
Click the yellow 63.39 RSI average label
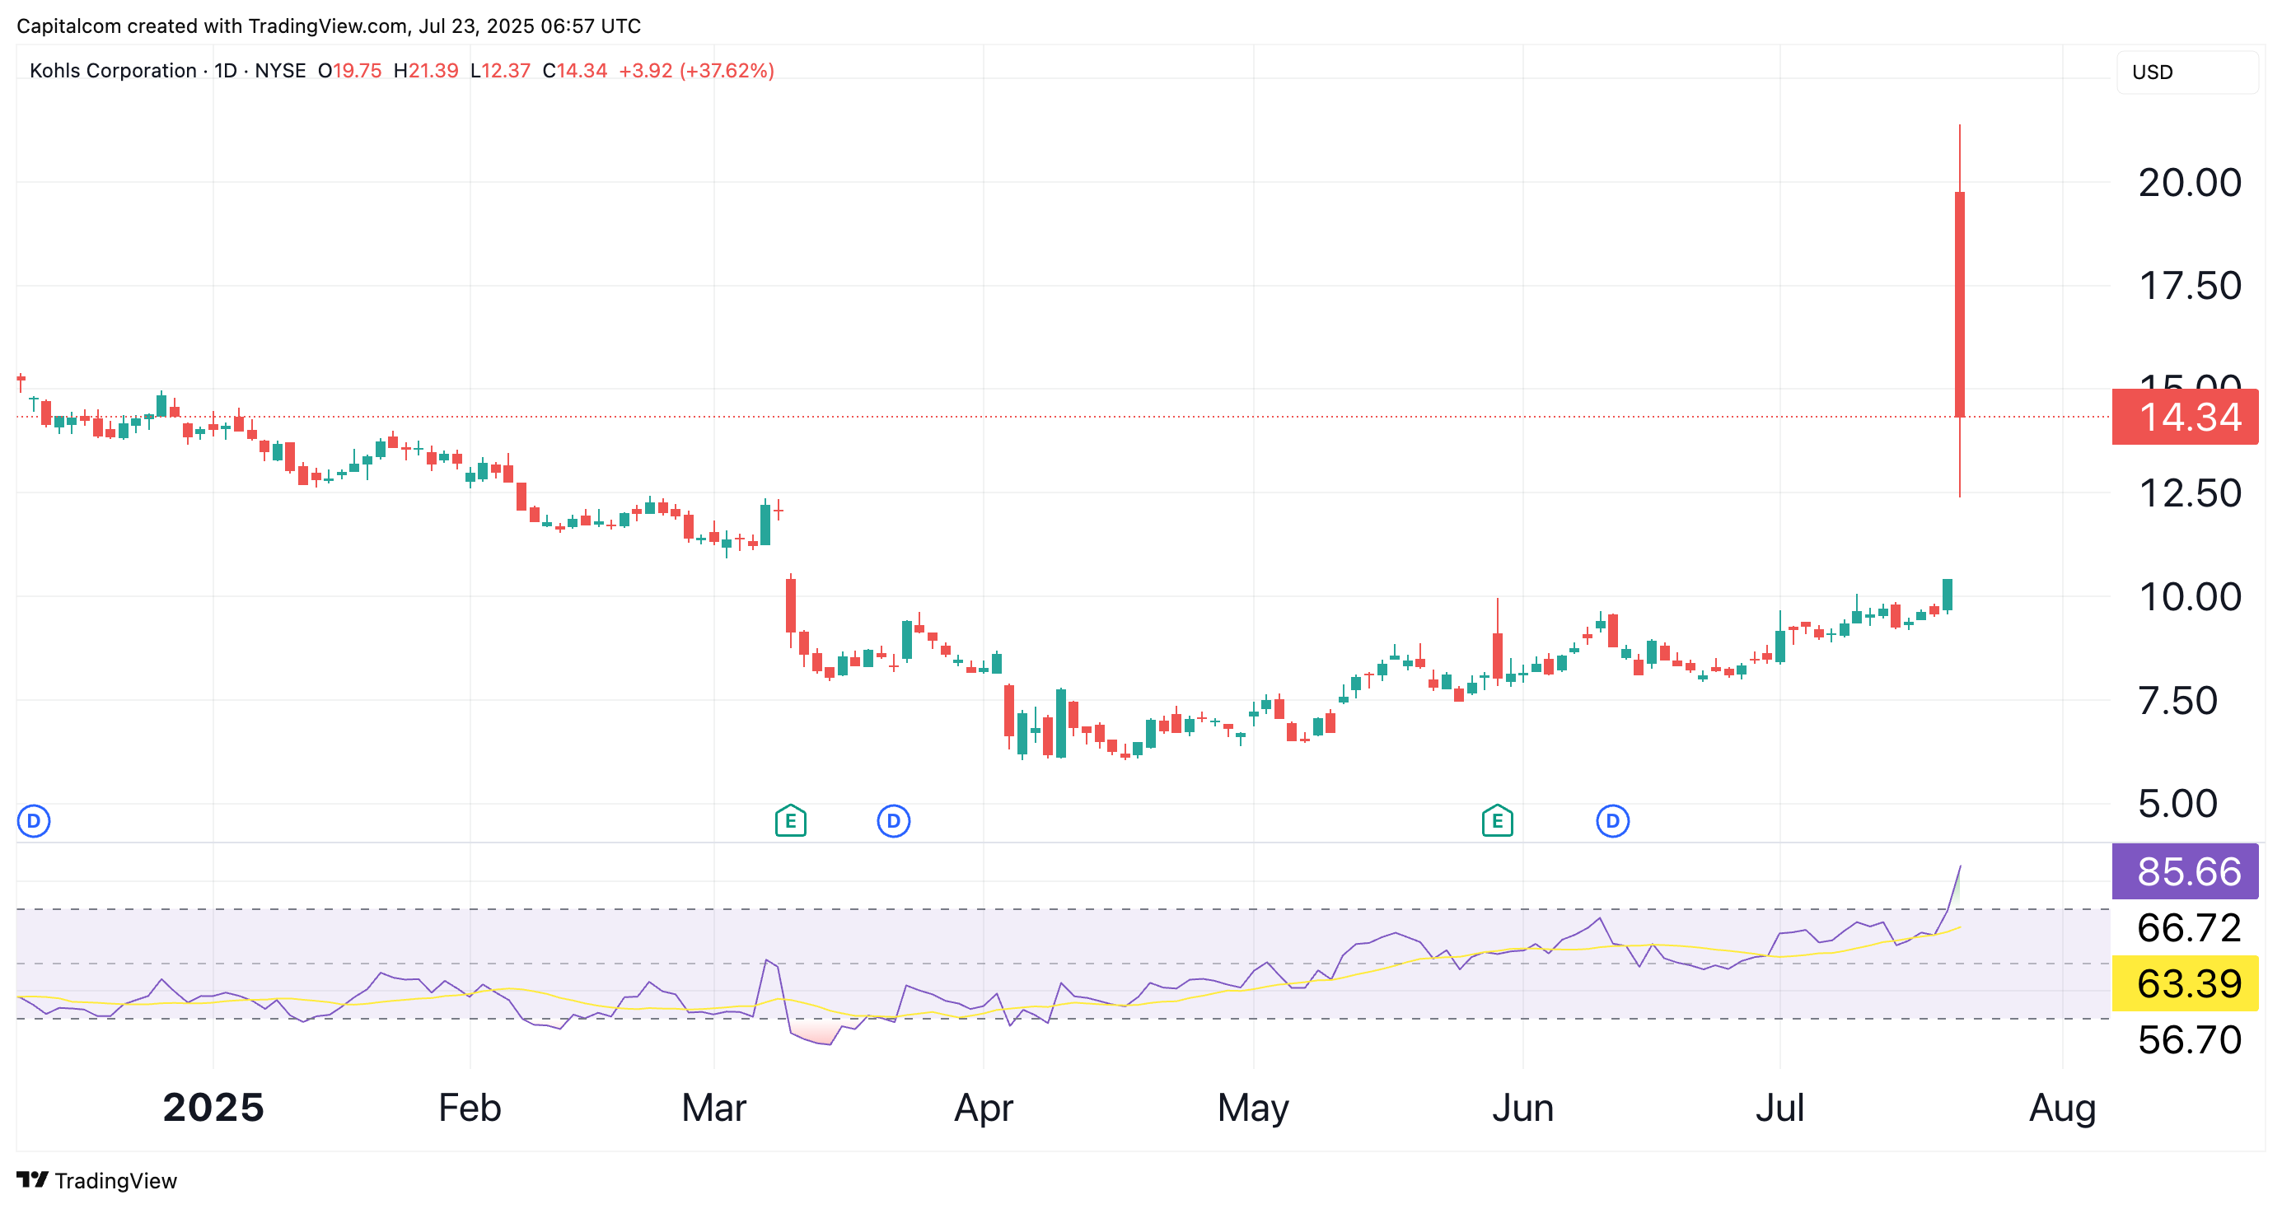(2185, 983)
